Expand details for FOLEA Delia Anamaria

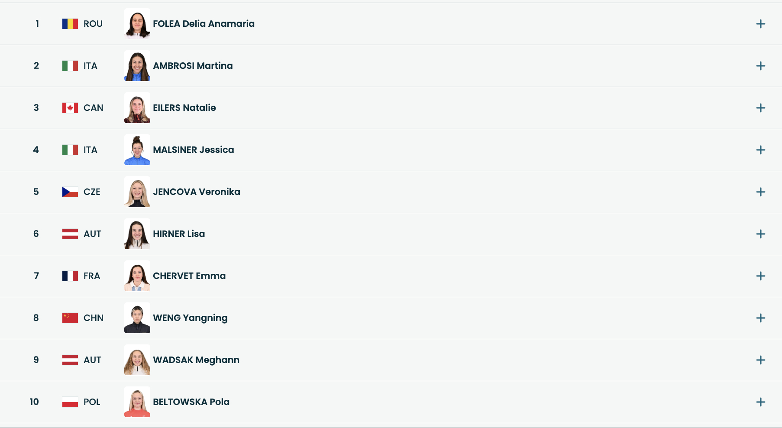[x=760, y=24]
